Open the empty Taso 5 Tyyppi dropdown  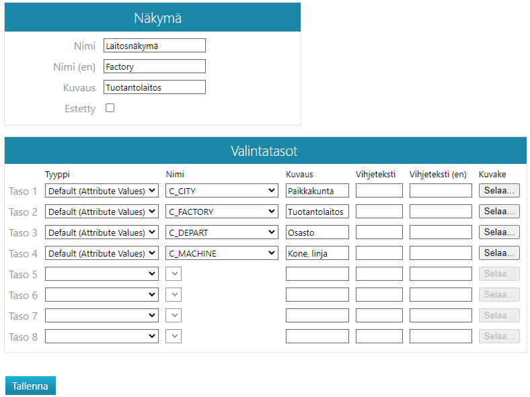tap(102, 274)
